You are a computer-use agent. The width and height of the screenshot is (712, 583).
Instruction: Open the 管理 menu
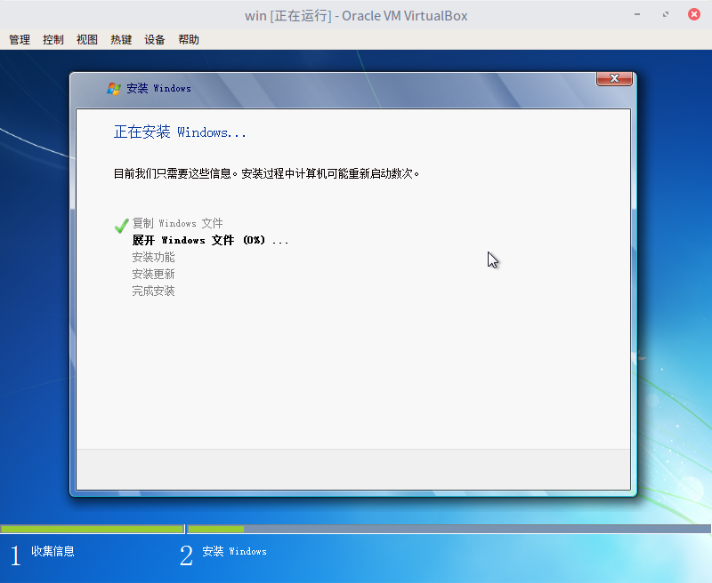coord(20,40)
